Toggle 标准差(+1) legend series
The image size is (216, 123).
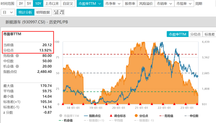94,120
